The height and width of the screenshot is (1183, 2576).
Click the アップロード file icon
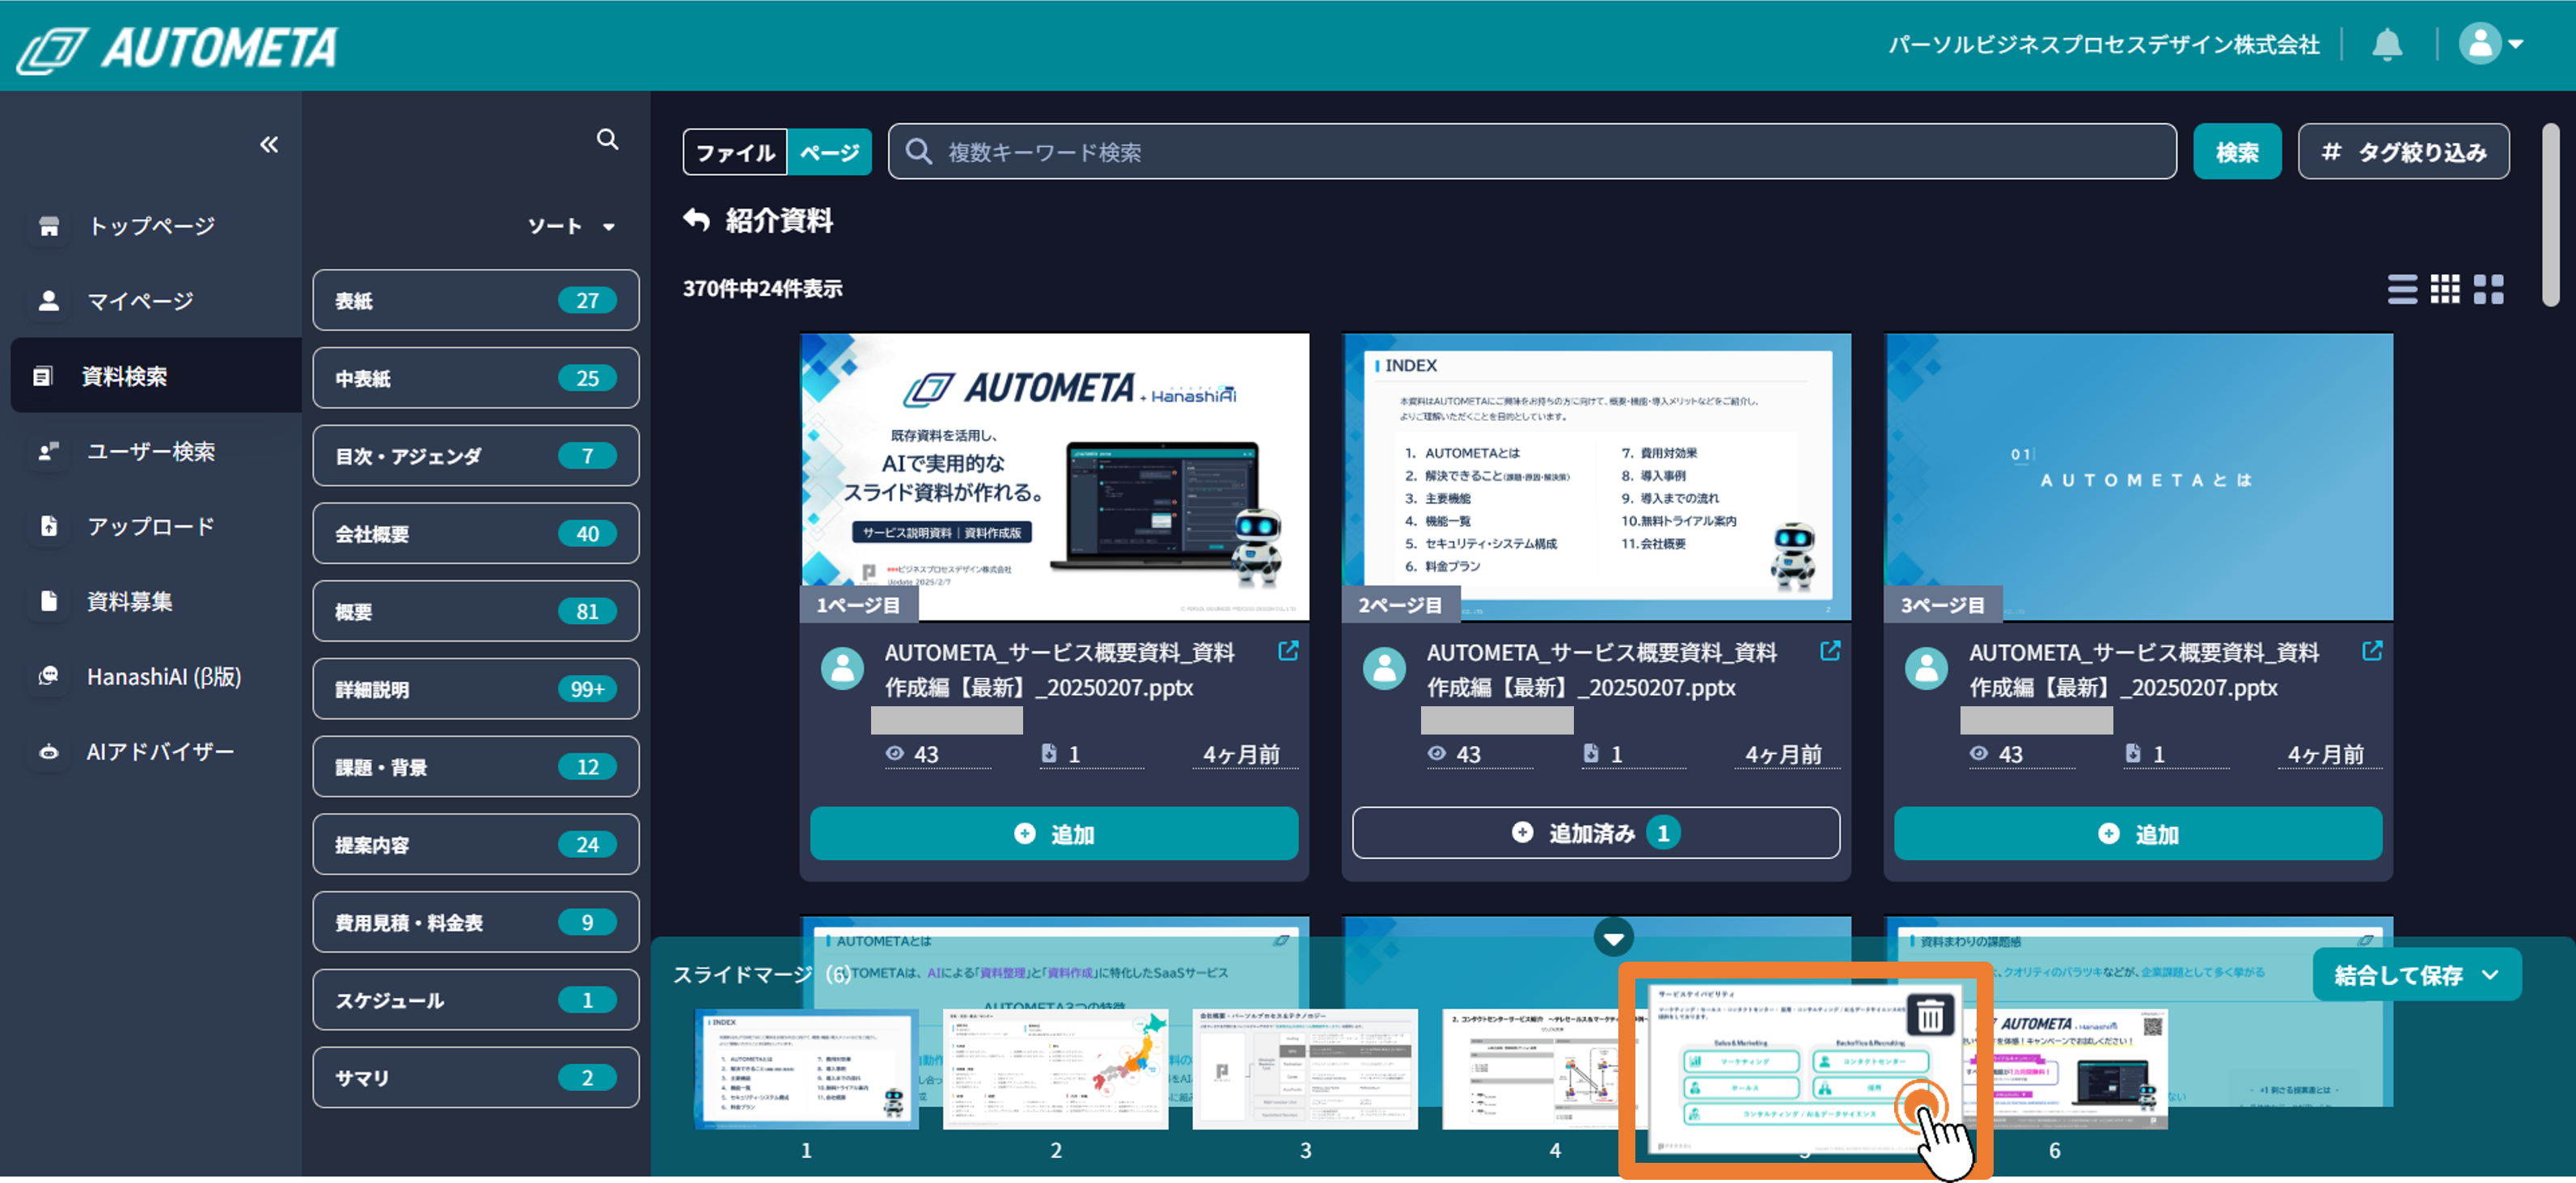(48, 527)
